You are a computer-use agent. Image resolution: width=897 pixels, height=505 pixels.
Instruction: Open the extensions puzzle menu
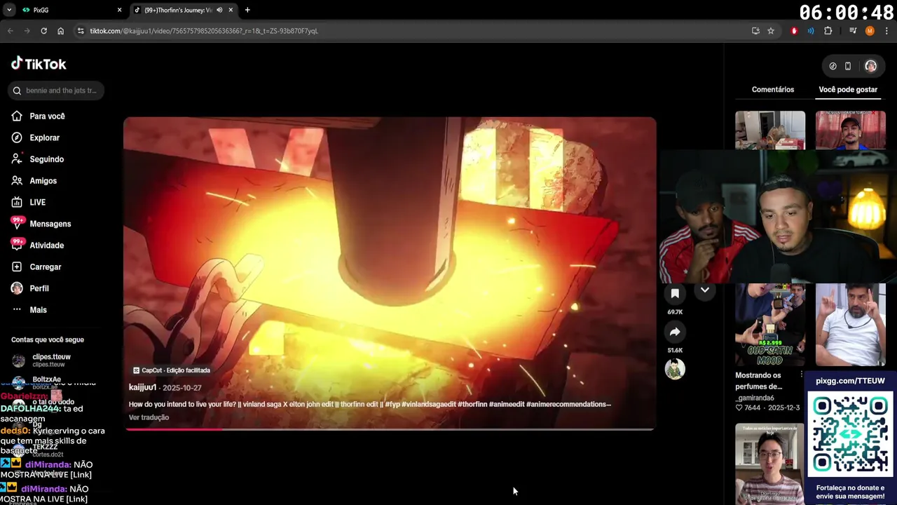(828, 31)
